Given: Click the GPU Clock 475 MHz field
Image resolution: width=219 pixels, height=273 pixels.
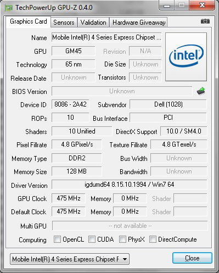Looking at the screenshot, I should pos(69,198).
